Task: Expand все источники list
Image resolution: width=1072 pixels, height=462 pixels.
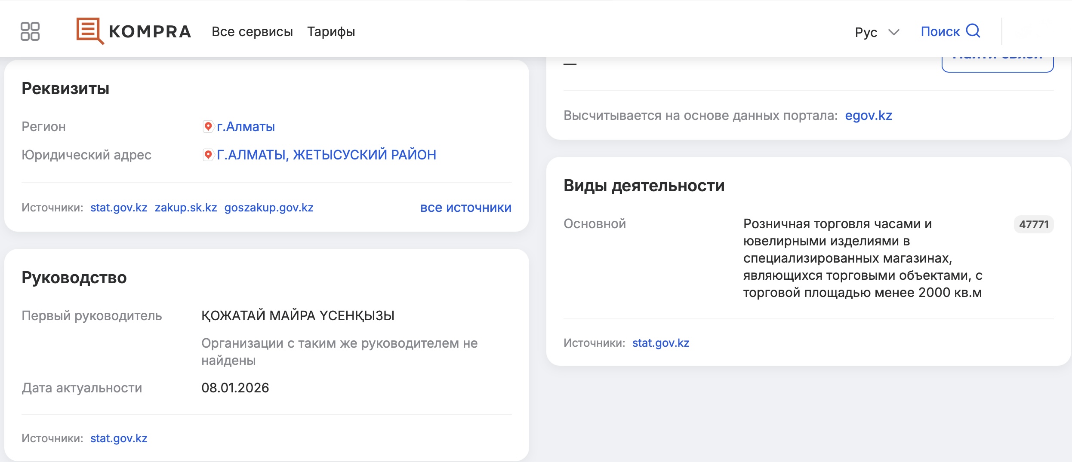Action: [465, 208]
